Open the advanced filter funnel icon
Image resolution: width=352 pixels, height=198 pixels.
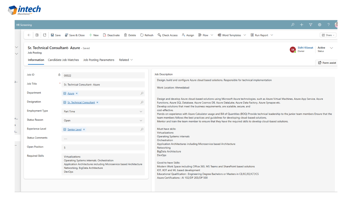click(310, 25)
